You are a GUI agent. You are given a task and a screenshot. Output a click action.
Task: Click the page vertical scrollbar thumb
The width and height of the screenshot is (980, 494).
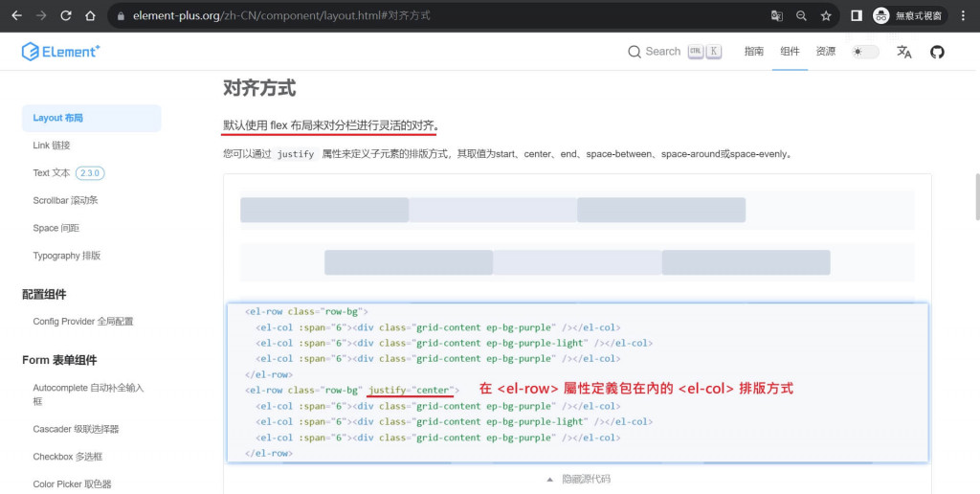click(x=977, y=197)
